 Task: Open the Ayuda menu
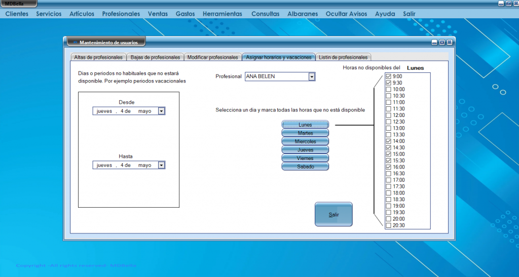385,14
